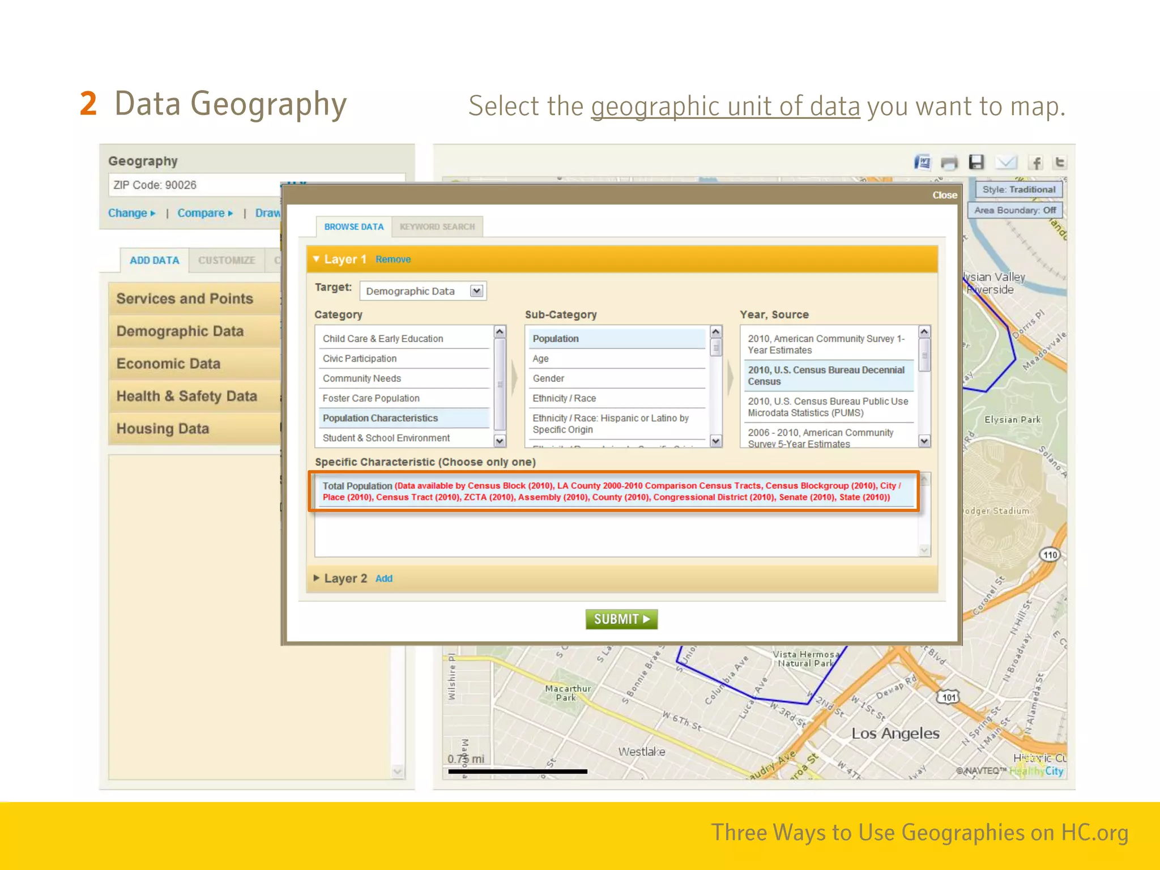Expand the Layer 2 section
1160x870 pixels.
[317, 578]
